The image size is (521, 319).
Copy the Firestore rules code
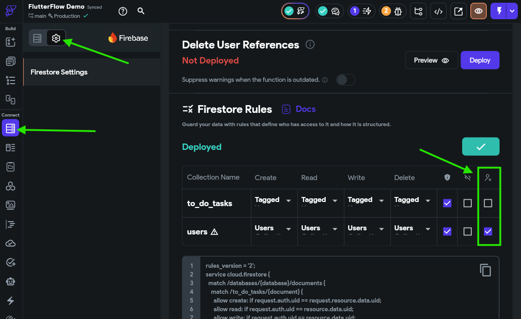pyautogui.click(x=485, y=270)
